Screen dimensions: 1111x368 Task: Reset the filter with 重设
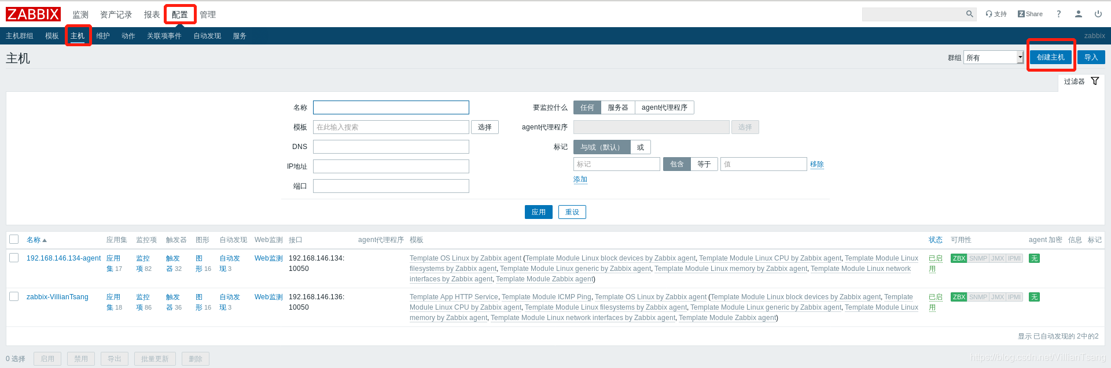click(572, 212)
